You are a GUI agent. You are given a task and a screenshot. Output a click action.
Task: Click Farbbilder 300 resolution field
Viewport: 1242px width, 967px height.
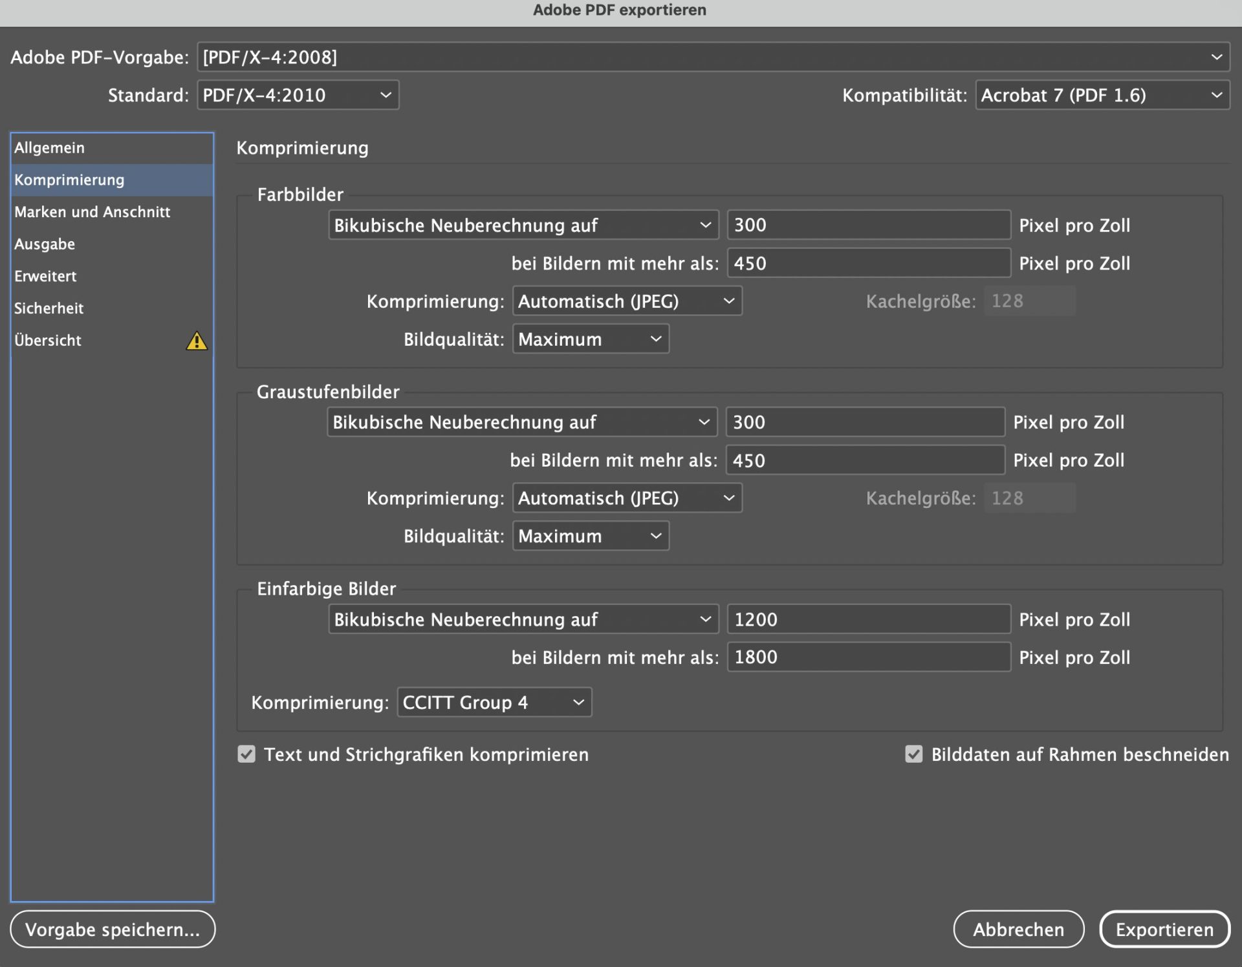pyautogui.click(x=869, y=225)
